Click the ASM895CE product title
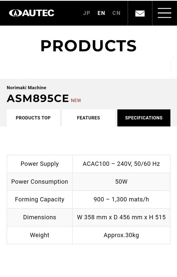 38,98
